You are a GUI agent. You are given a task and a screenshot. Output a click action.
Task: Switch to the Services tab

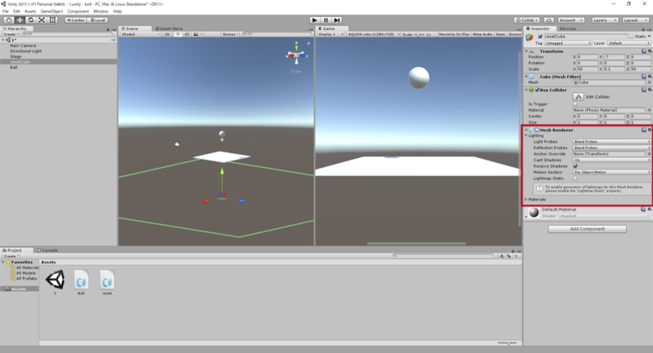tap(567, 29)
